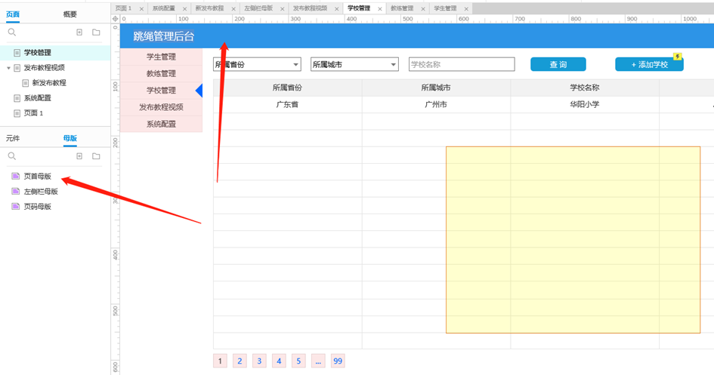Open the 所属省份 dropdown
The height and width of the screenshot is (375, 714).
(x=257, y=65)
